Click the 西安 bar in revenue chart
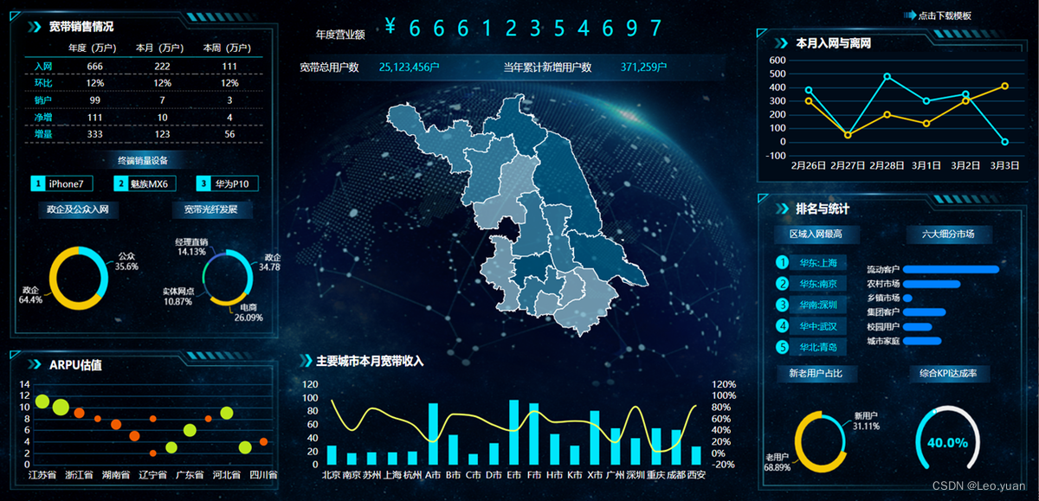 pos(696,456)
